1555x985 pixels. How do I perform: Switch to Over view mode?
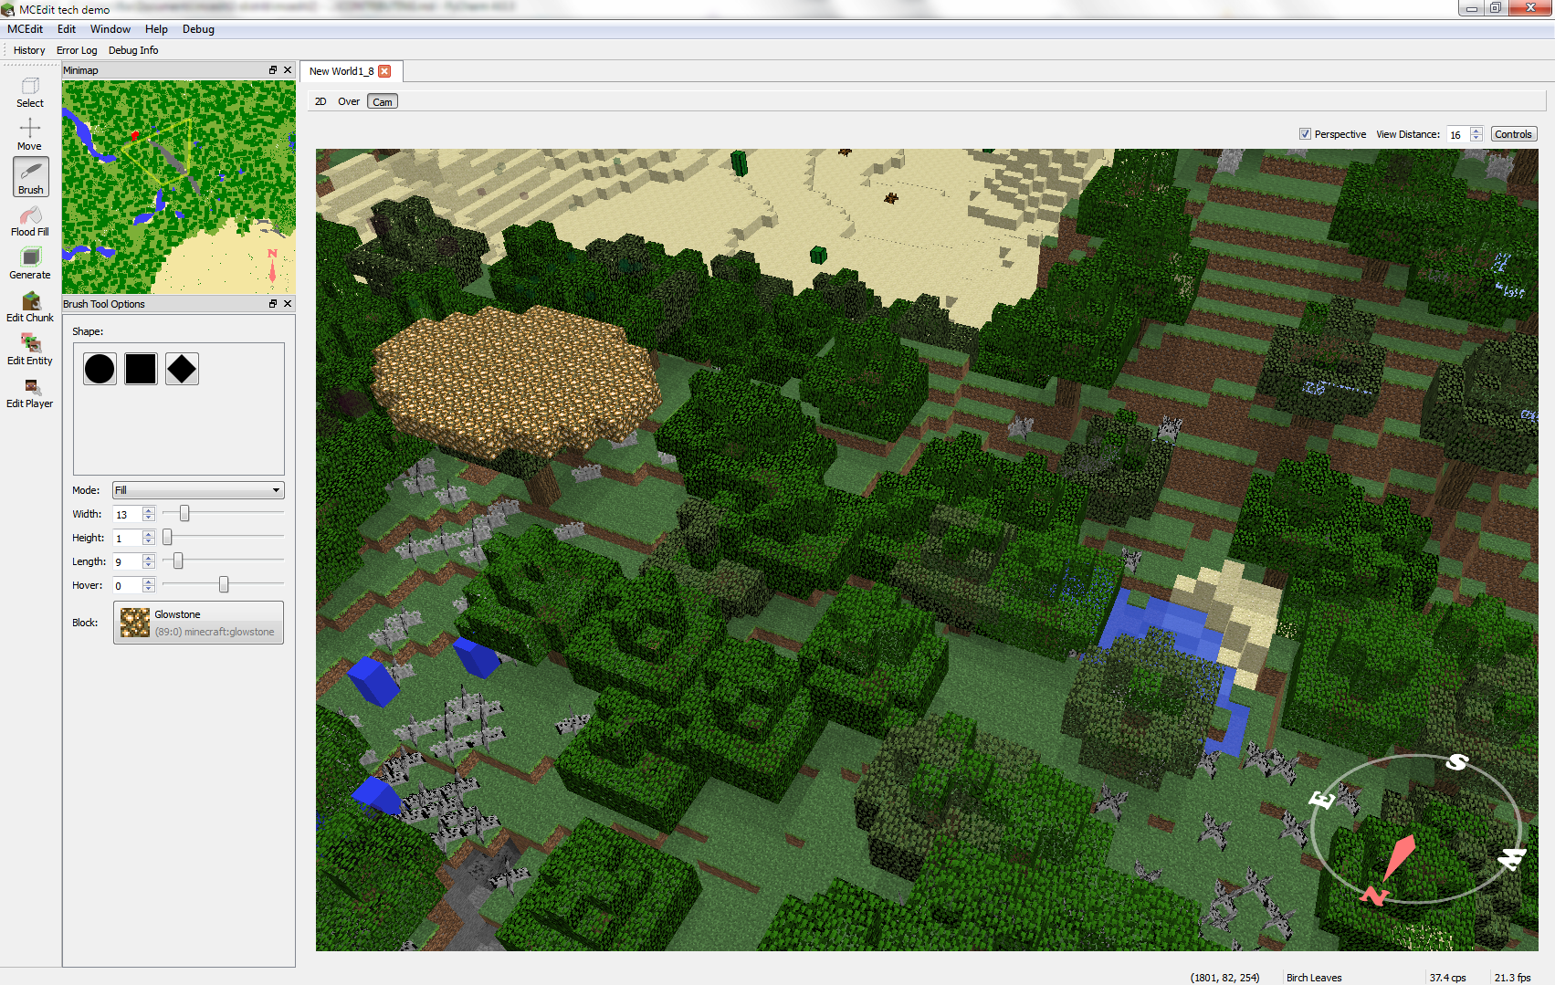[x=349, y=101]
